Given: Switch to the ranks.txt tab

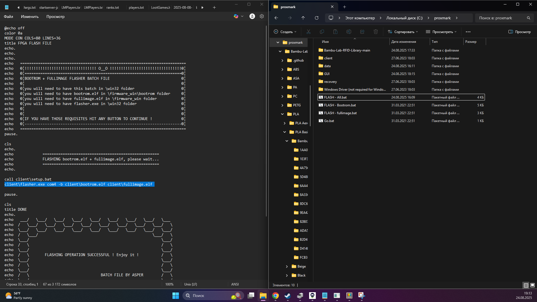Looking at the screenshot, I should coord(113,8).
